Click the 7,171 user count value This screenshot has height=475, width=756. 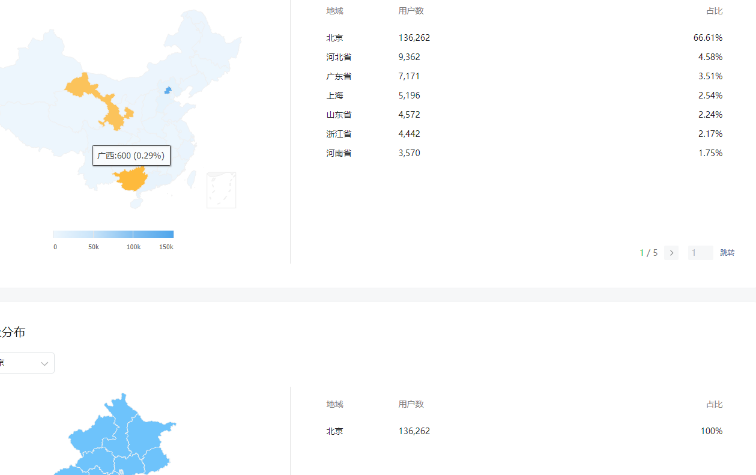click(x=410, y=76)
